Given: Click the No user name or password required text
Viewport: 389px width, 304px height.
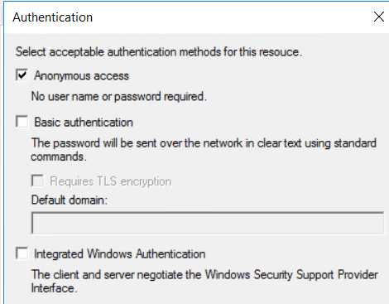Looking at the screenshot, I should [x=119, y=96].
